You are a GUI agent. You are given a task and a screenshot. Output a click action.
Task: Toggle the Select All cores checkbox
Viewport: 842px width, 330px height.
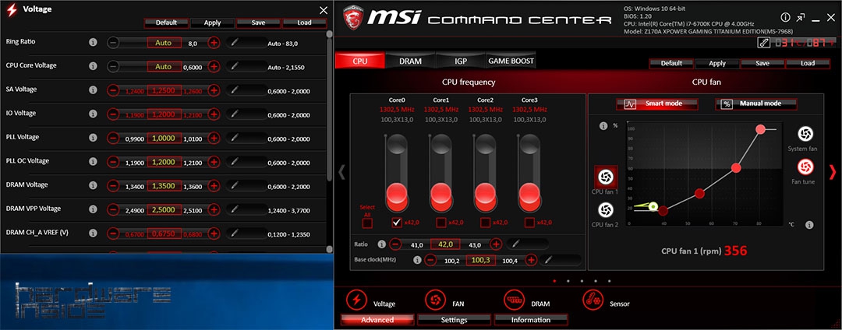[x=368, y=223]
